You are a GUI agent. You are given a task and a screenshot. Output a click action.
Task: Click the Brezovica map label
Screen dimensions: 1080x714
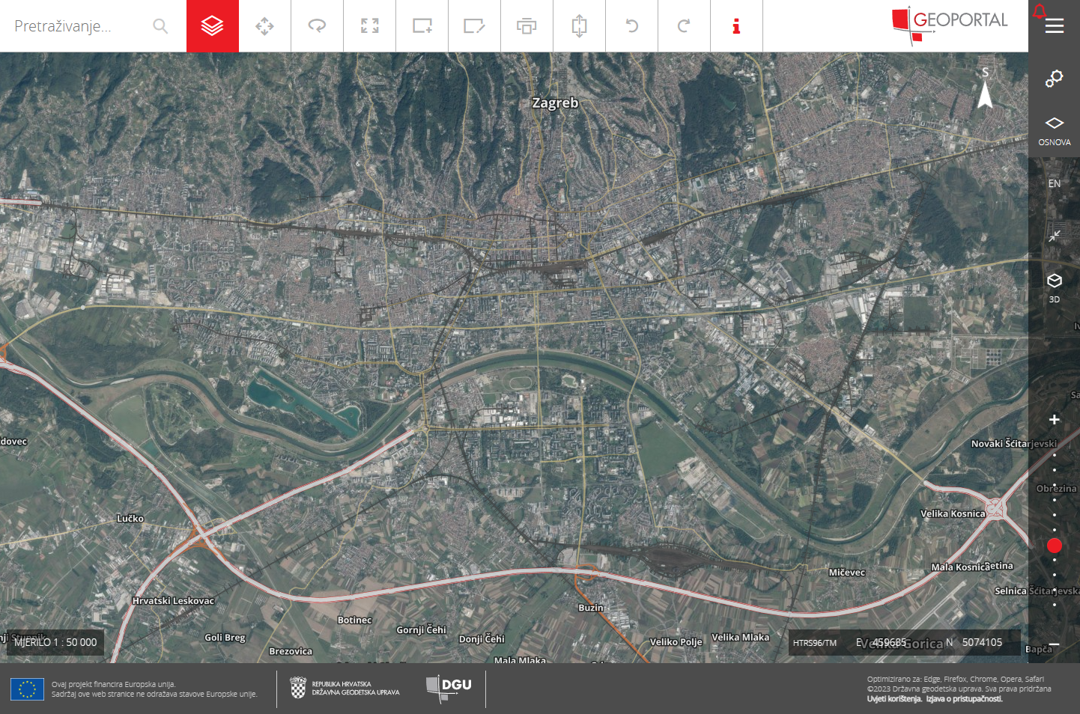click(291, 651)
